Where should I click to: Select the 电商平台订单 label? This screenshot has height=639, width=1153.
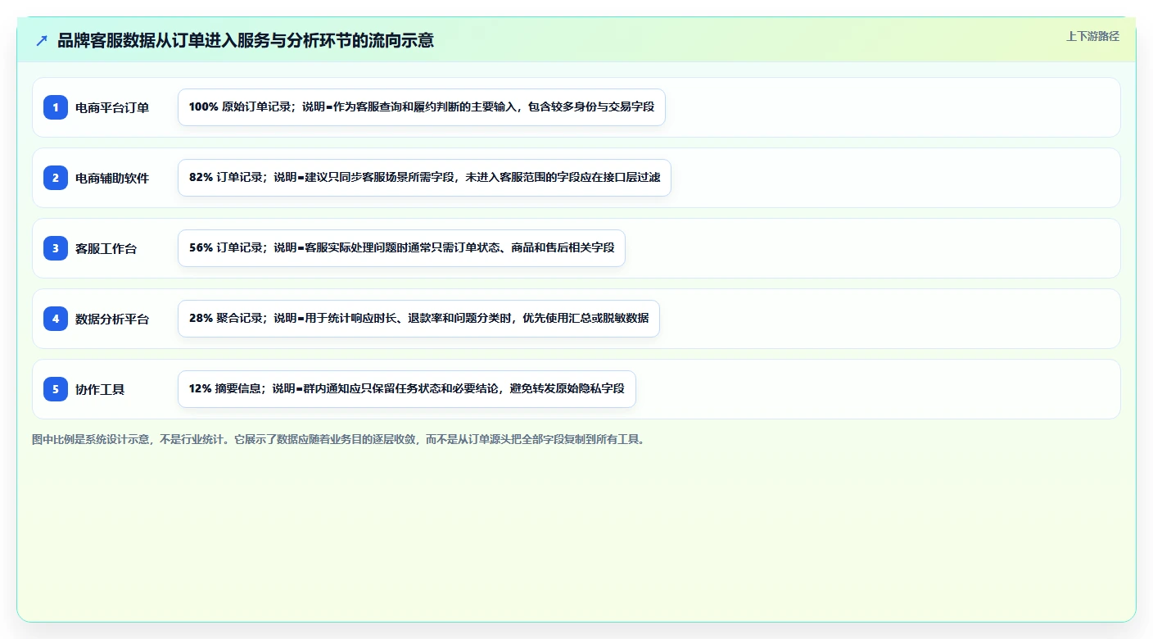pyautogui.click(x=112, y=107)
